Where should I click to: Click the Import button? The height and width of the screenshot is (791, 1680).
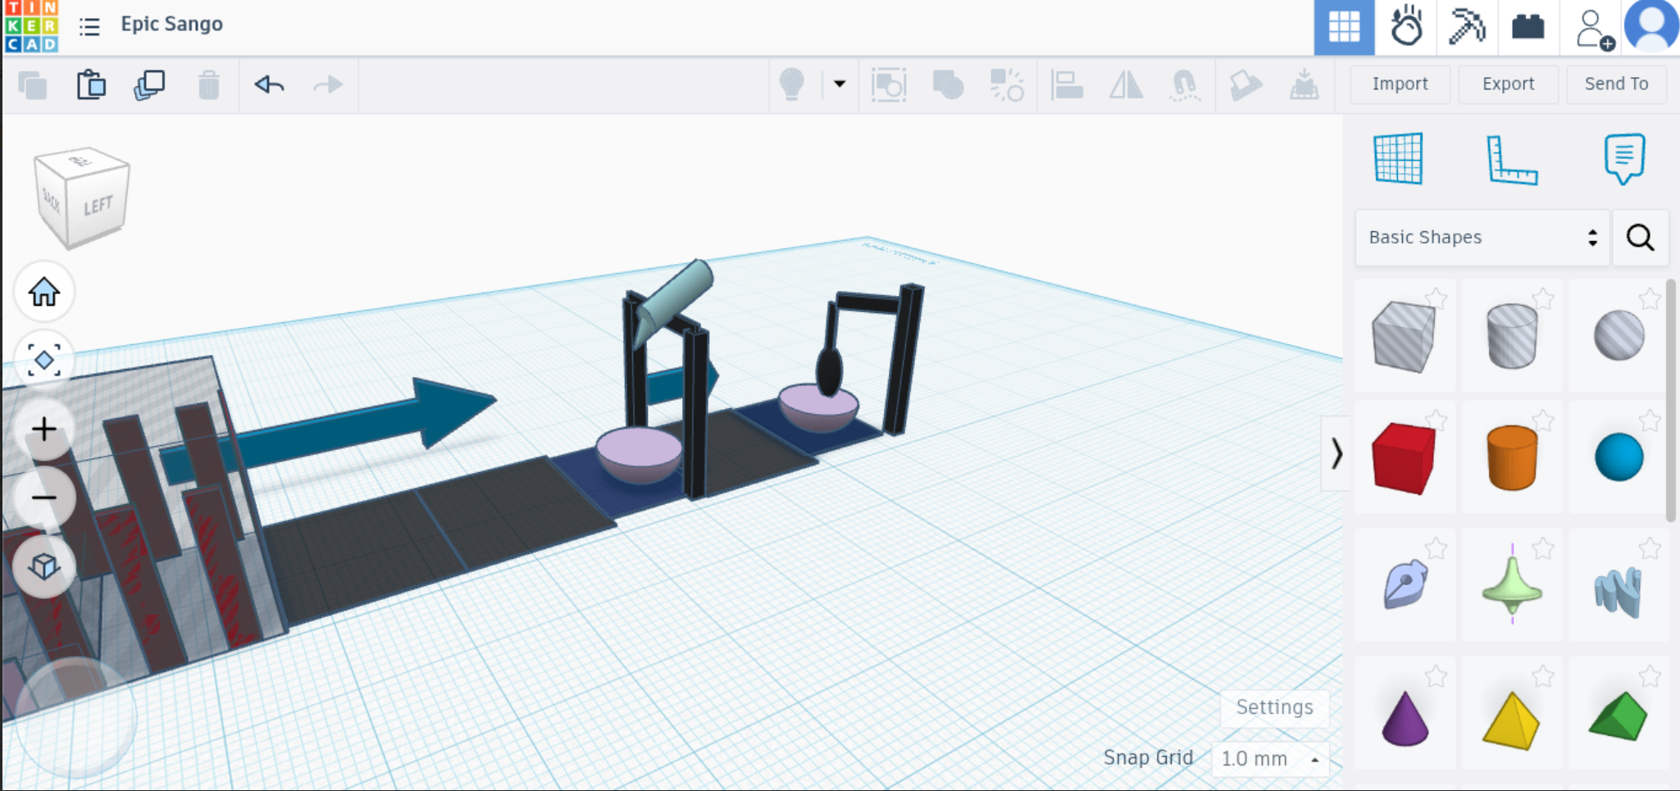pos(1400,84)
